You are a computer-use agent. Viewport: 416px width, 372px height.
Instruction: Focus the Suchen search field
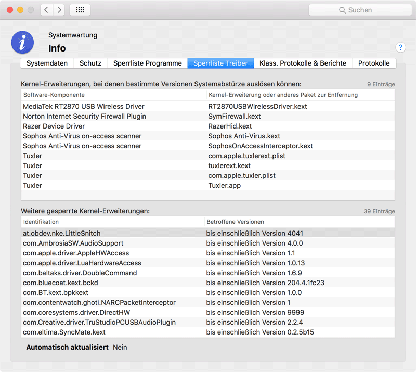[x=360, y=10]
